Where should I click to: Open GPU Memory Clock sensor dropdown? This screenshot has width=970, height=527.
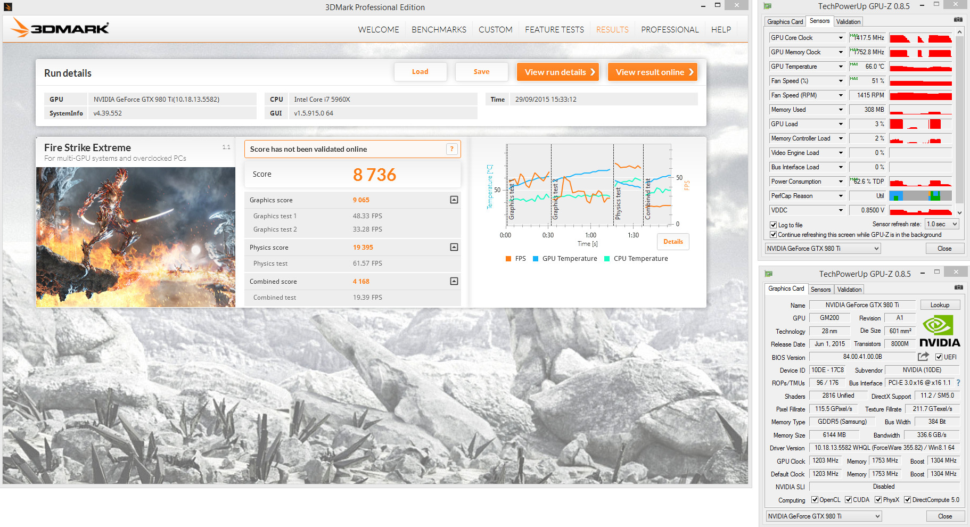[841, 52]
